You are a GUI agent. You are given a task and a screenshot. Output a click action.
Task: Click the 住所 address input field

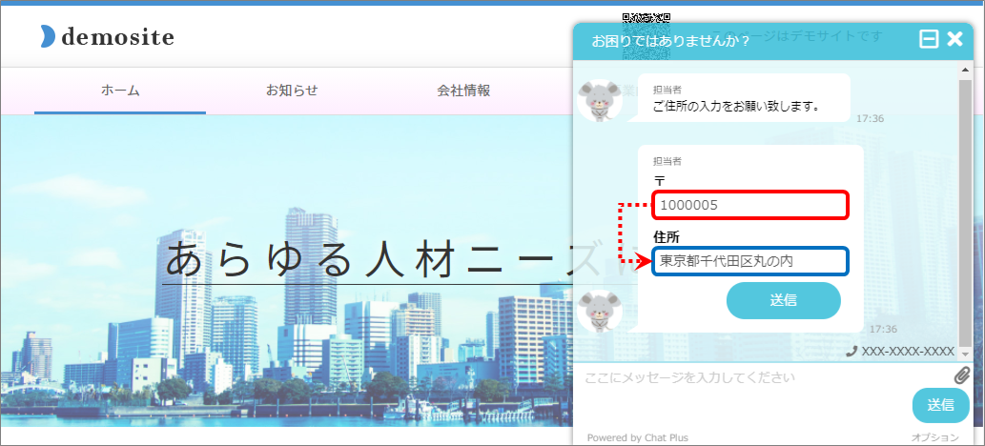(750, 261)
